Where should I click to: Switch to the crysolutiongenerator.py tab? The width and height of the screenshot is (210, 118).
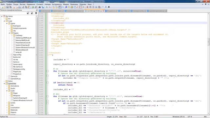pos(94,11)
